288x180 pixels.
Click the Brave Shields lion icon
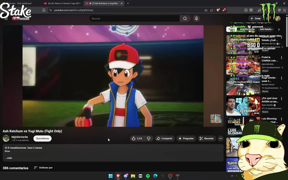pyautogui.click(x=218, y=10)
